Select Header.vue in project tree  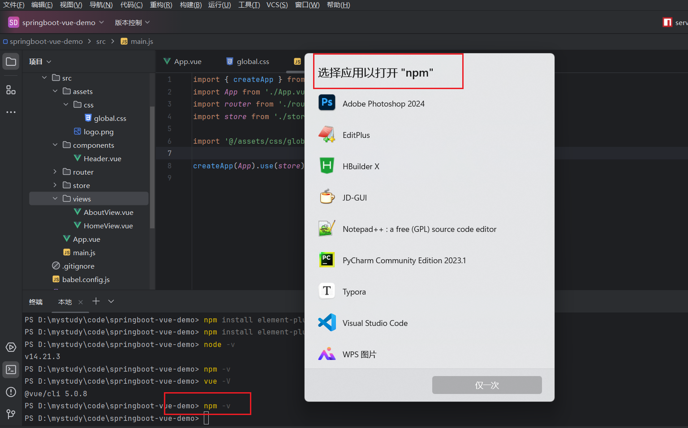point(103,158)
